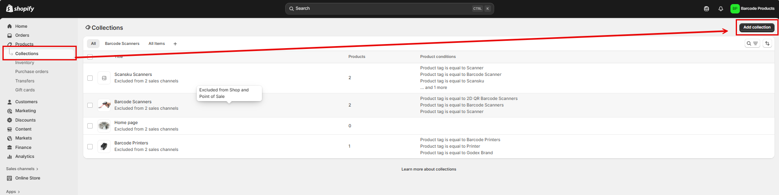The image size is (779, 195).
Task: Click the search and filter icon button
Action: 752,44
